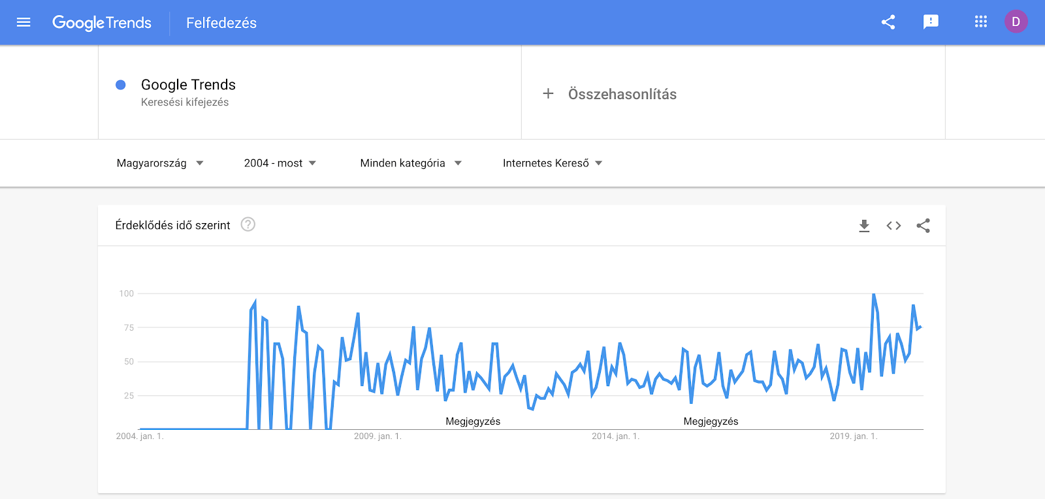Expand the Minden kategória dropdown

[x=411, y=163]
